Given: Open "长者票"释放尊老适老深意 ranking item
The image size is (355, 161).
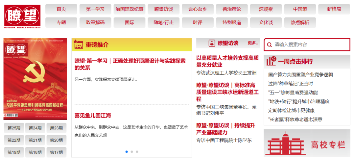Looking at the screenshot, I should (x=295, y=119).
